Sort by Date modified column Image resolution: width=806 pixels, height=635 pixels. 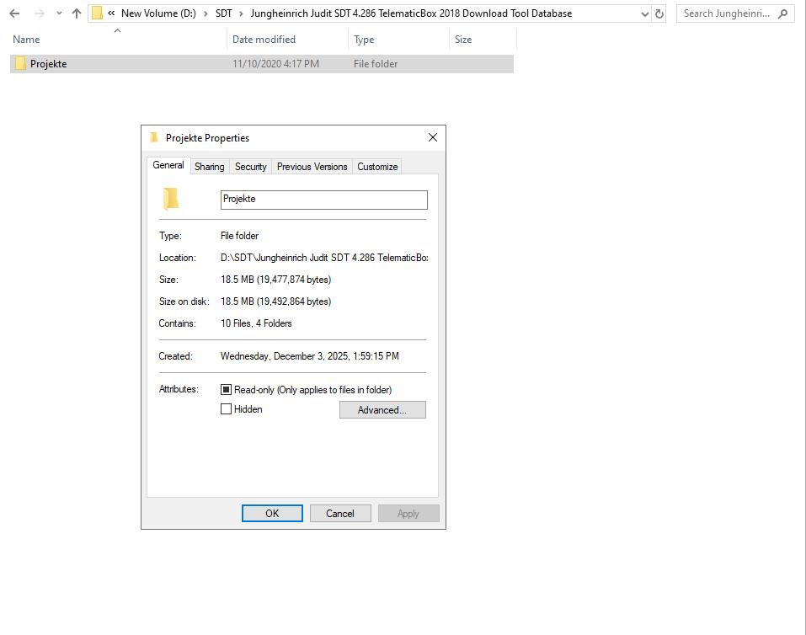pos(264,39)
